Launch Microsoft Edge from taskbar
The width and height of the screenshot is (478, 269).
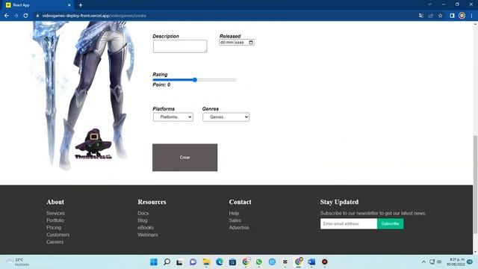coord(219,262)
